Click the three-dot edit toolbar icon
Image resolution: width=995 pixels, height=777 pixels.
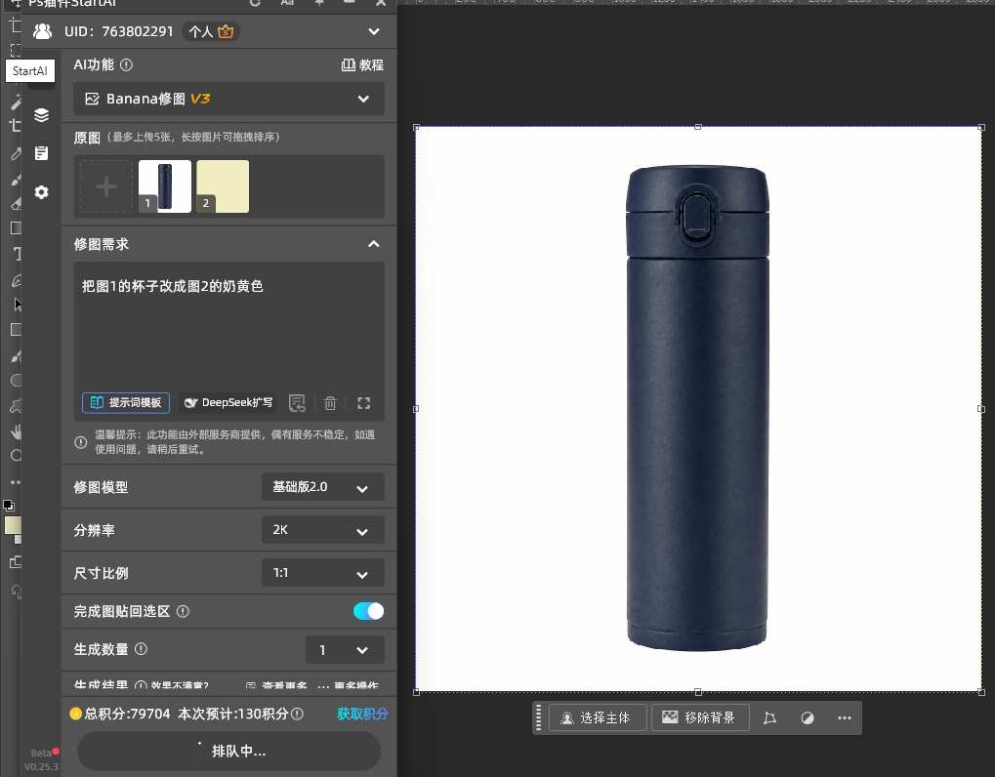pos(16,482)
